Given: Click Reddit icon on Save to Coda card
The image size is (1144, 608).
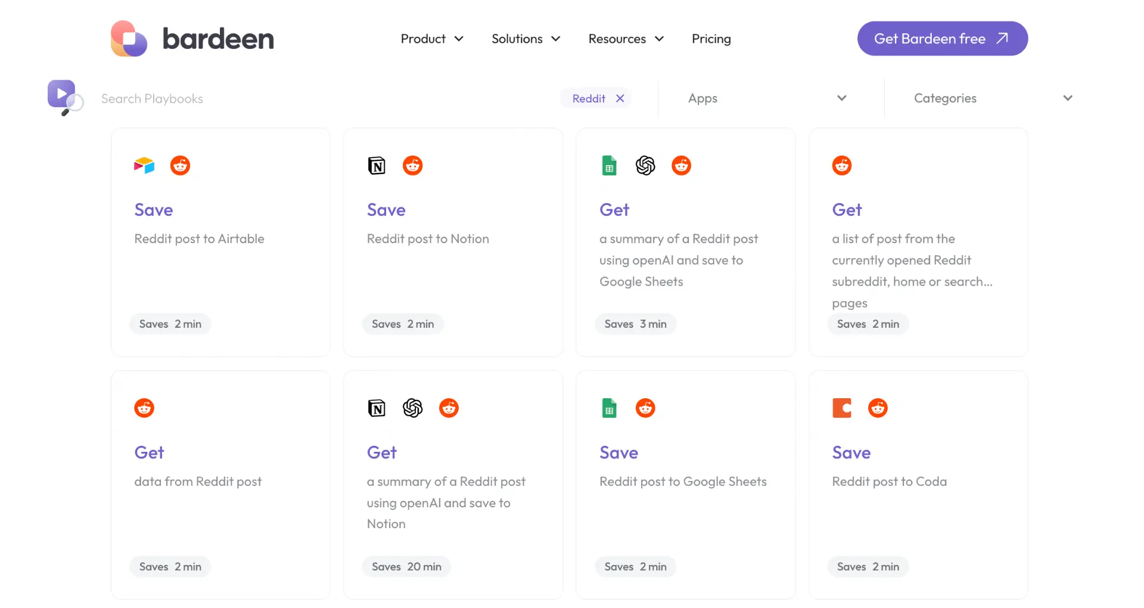Looking at the screenshot, I should 878,408.
